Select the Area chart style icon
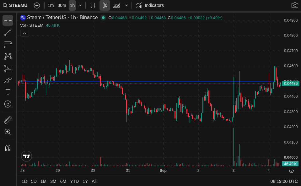Viewport: 301px width, 186px height. tap(116, 5)
